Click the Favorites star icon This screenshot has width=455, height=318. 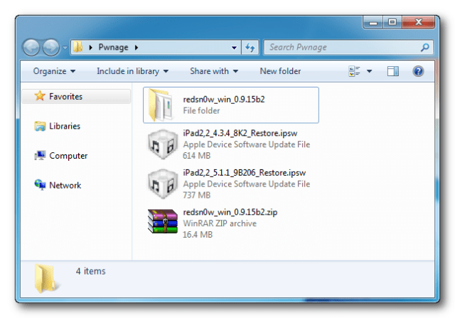pyautogui.click(x=40, y=96)
